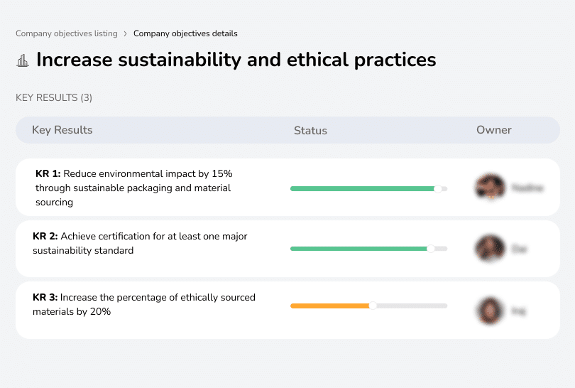Click the building icon beside the title
Screen dimensions: 575x388
click(x=23, y=60)
